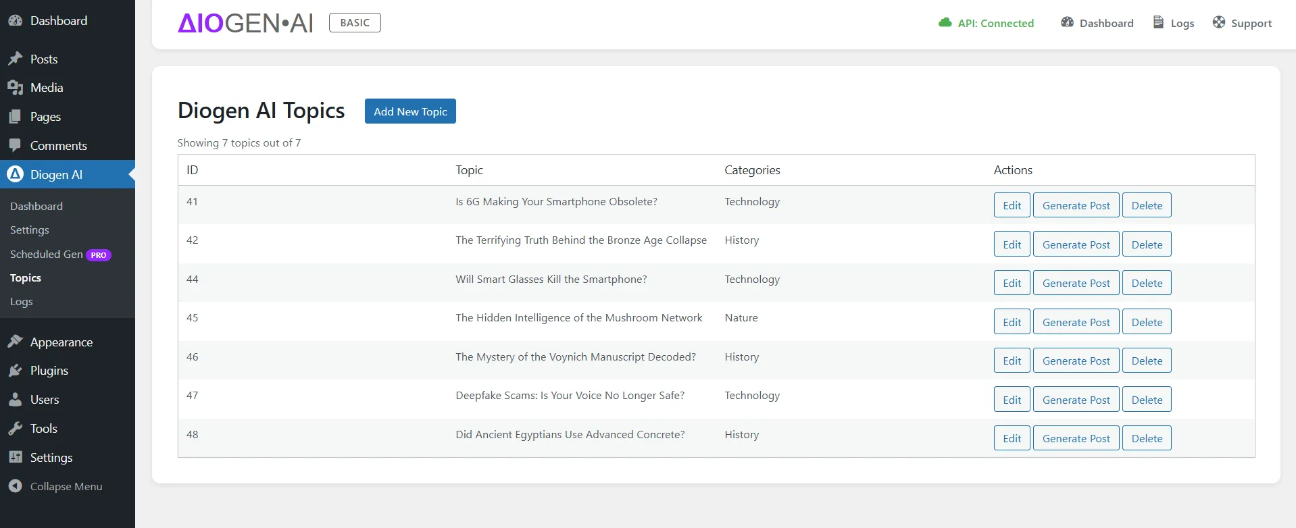Click the green API cloud icon
The image size is (1296, 528).
(945, 23)
